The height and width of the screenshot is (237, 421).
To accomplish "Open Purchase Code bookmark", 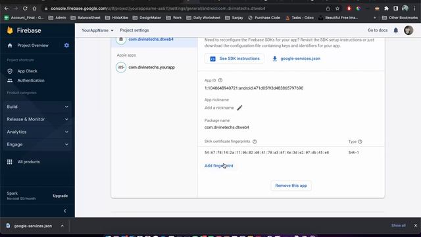I will pos(264,18).
